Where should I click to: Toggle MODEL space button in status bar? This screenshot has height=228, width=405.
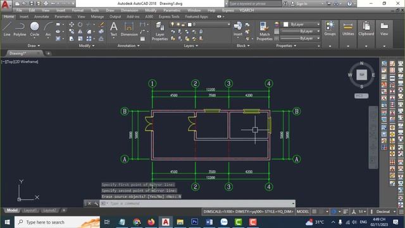302,212
